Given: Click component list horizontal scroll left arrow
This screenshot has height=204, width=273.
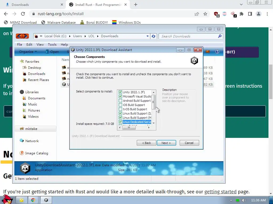Looking at the screenshot, I should pyautogui.click(x=120, y=127).
